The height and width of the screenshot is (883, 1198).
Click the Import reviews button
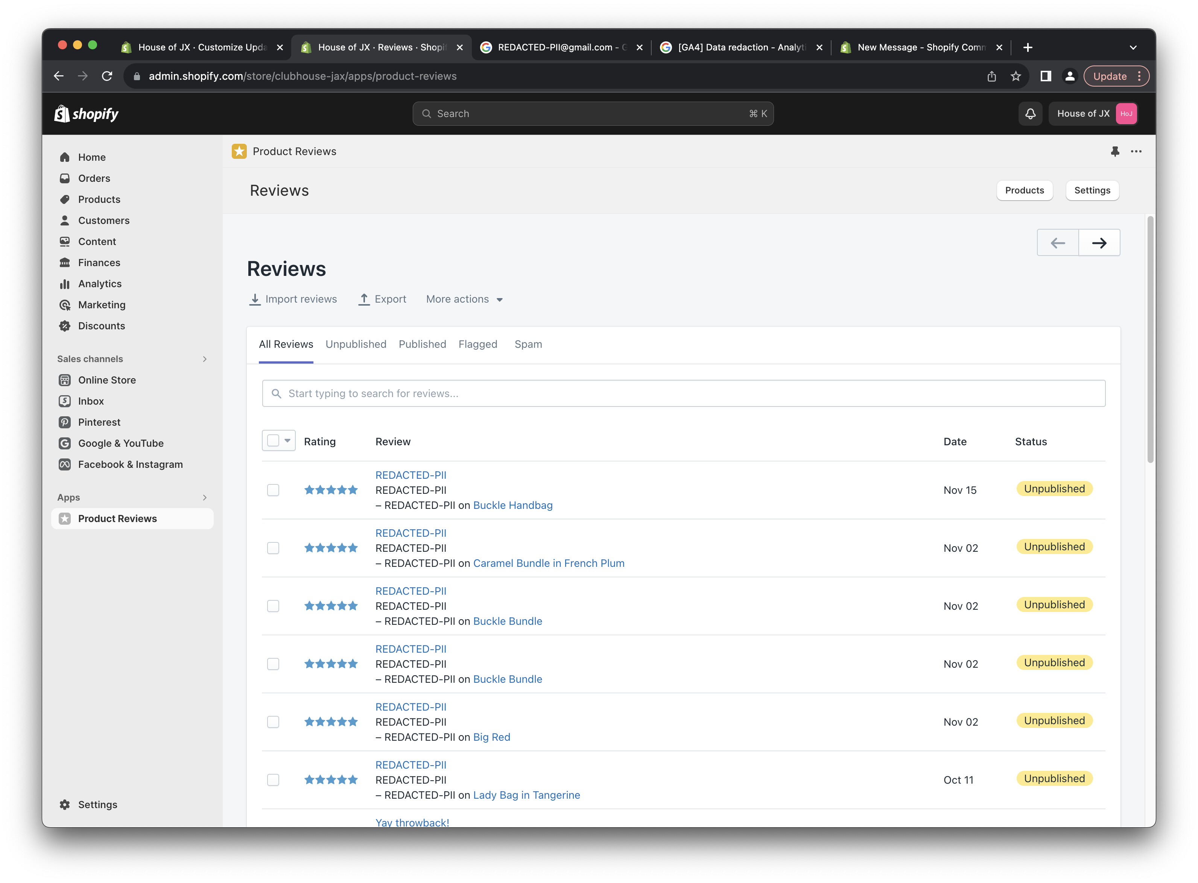[x=293, y=299]
